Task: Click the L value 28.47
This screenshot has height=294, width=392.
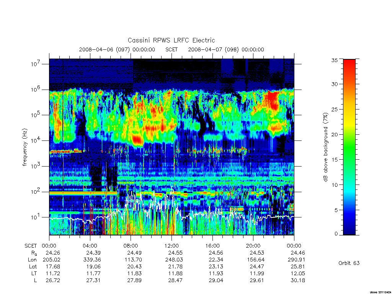Action: [x=175, y=281]
